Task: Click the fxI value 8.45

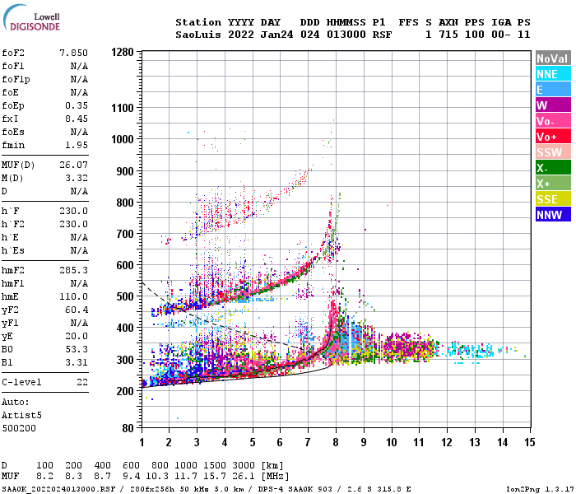Action: click(77, 119)
